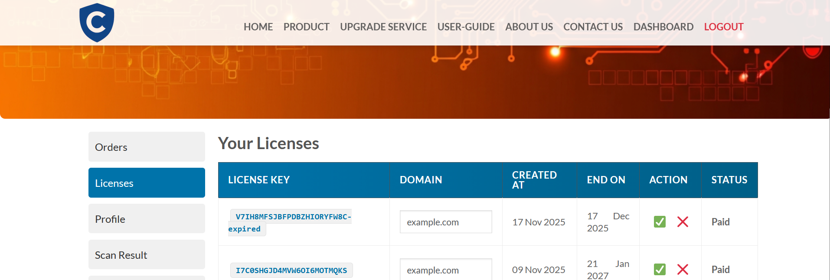Screen dimensions: 830x280
Task: Click Paid status for I7C0SHGJD4MVW6OI6MOTMQKS row
Action: pyautogui.click(x=721, y=270)
